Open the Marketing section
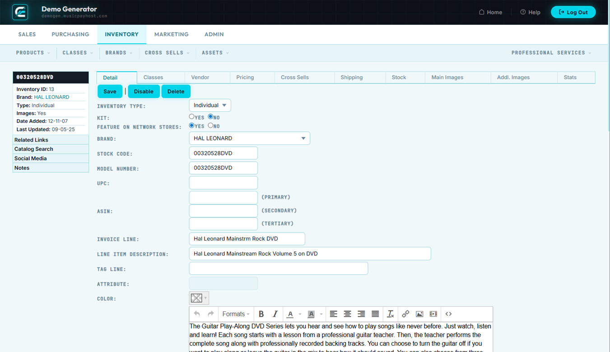This screenshot has width=610, height=352. coord(172,34)
